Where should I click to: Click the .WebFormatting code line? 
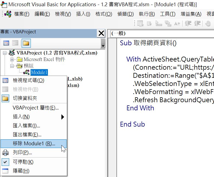[x=173, y=92]
